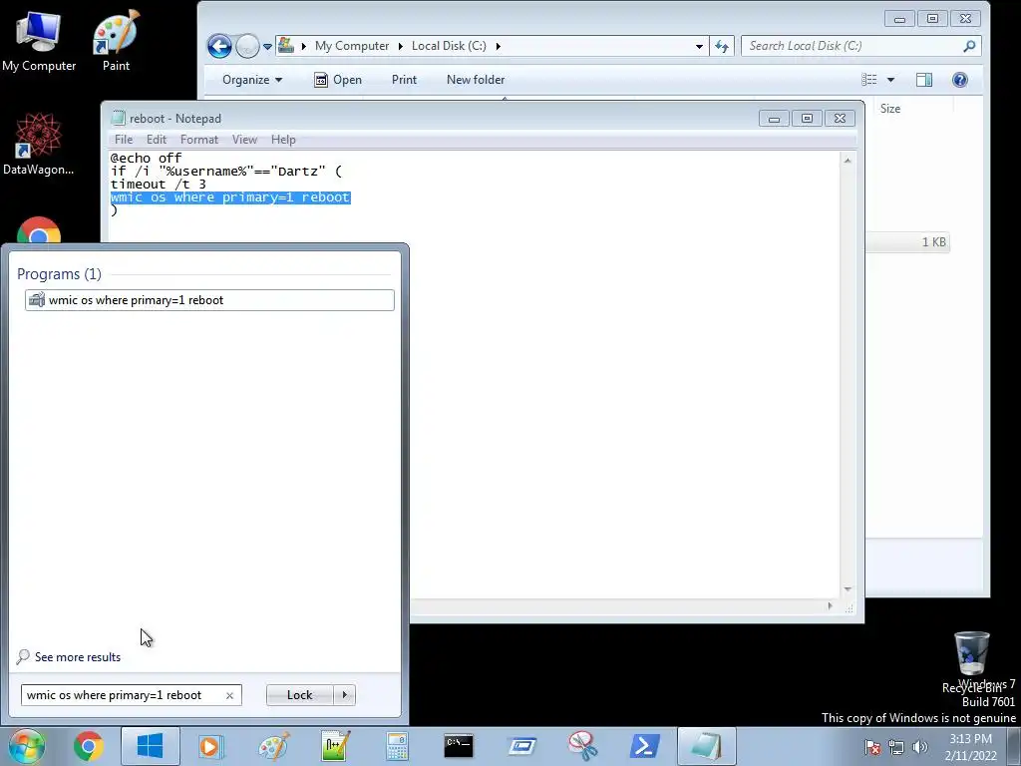This screenshot has width=1021, height=766.
Task: Click the Action Center flag tray icon
Action: (872, 747)
